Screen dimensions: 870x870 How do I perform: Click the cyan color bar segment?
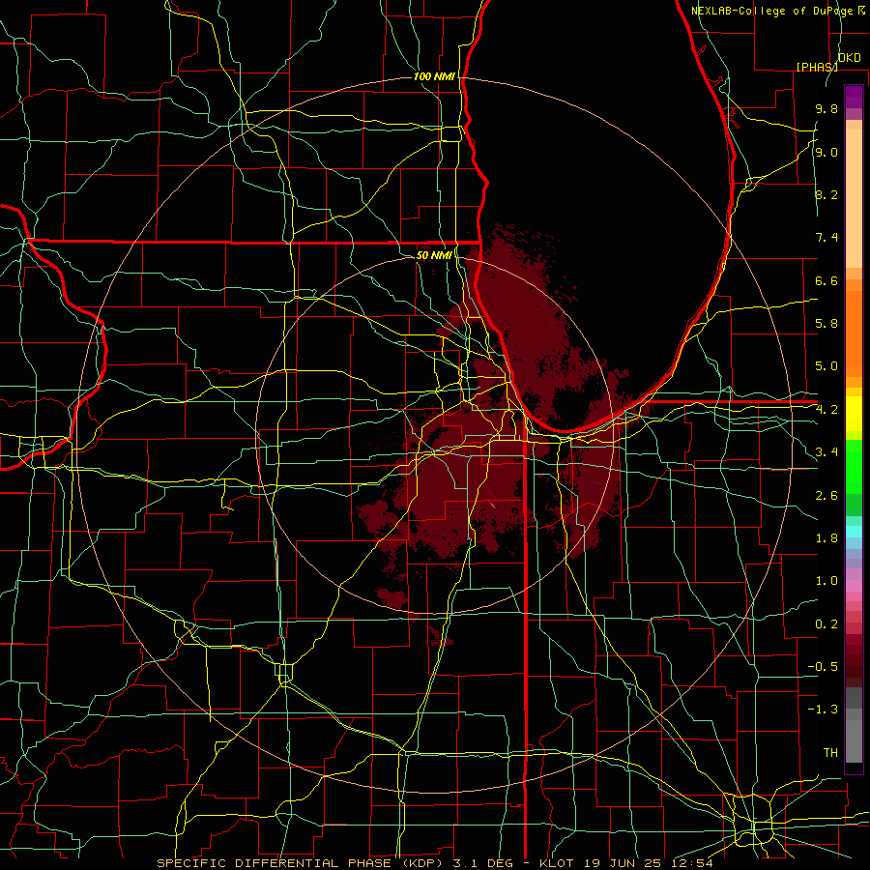(854, 532)
